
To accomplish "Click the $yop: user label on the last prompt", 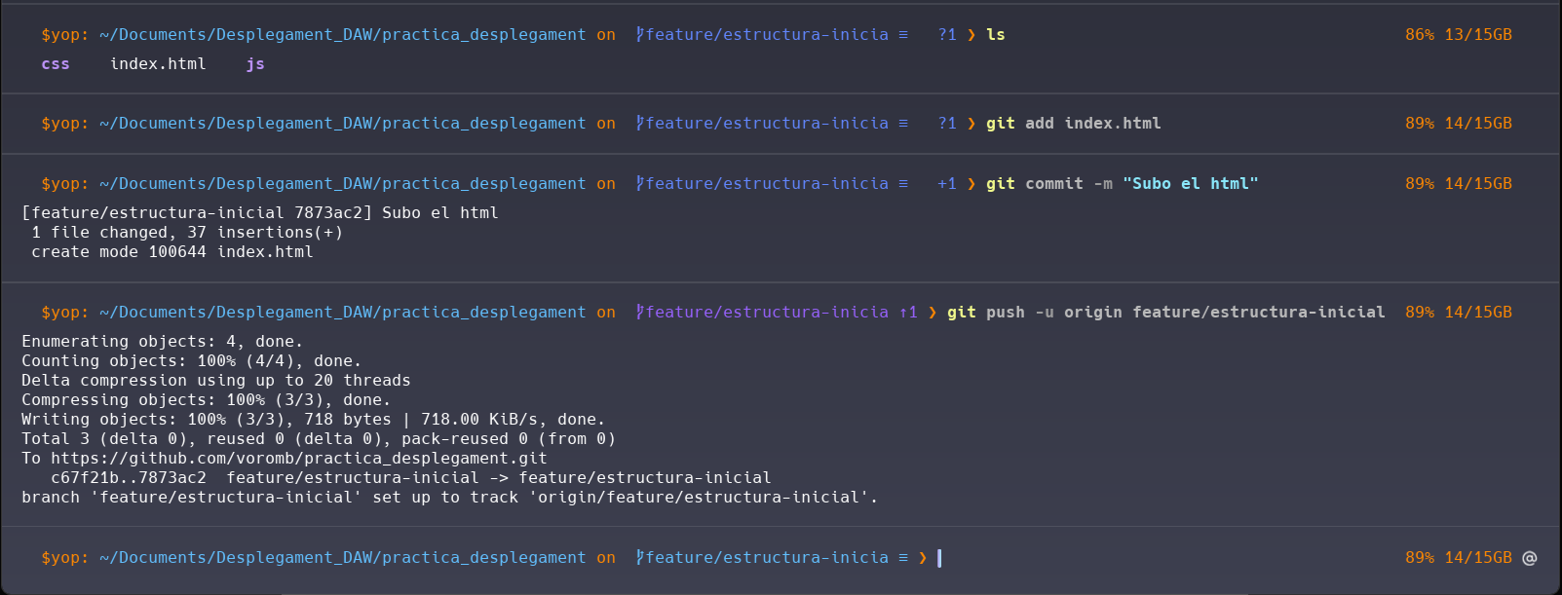I will (x=64, y=558).
